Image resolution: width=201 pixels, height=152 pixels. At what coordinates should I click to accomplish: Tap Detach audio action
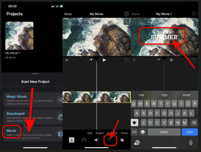pyautogui.click(x=99, y=133)
